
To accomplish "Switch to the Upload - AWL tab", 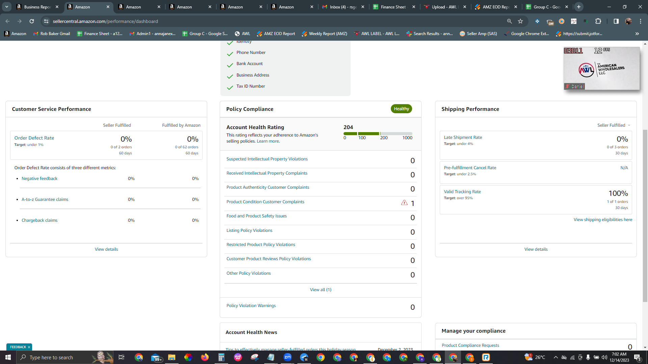I will point(445,7).
